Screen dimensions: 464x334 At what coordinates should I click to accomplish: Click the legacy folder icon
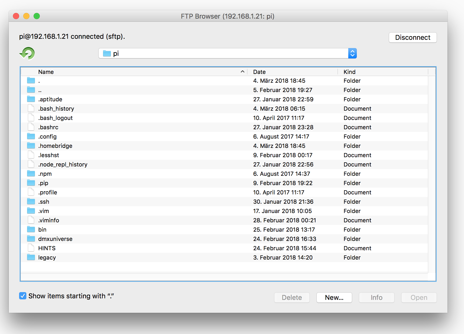(31, 257)
